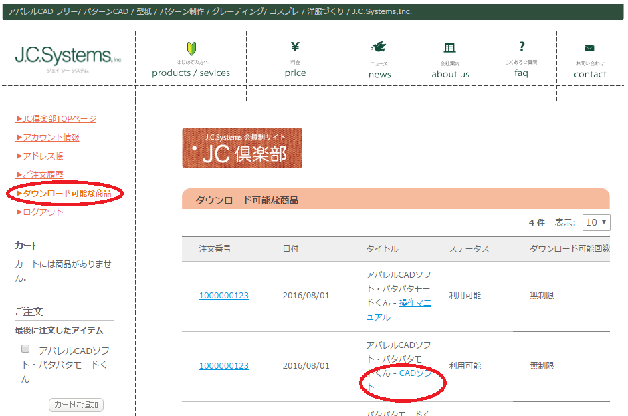Click the JC倶楽部 banner image
The image size is (628, 416).
(242, 148)
